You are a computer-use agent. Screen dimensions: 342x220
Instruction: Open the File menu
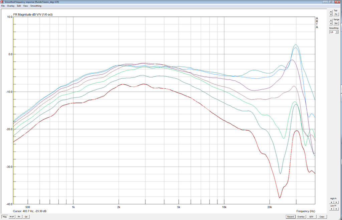pos(3,6)
